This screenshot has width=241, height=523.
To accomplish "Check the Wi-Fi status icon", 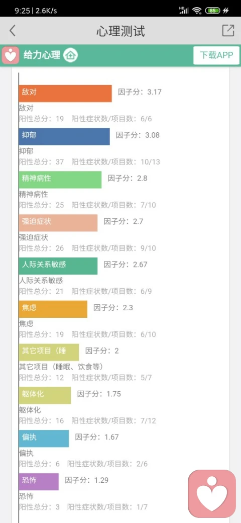I will (x=197, y=11).
